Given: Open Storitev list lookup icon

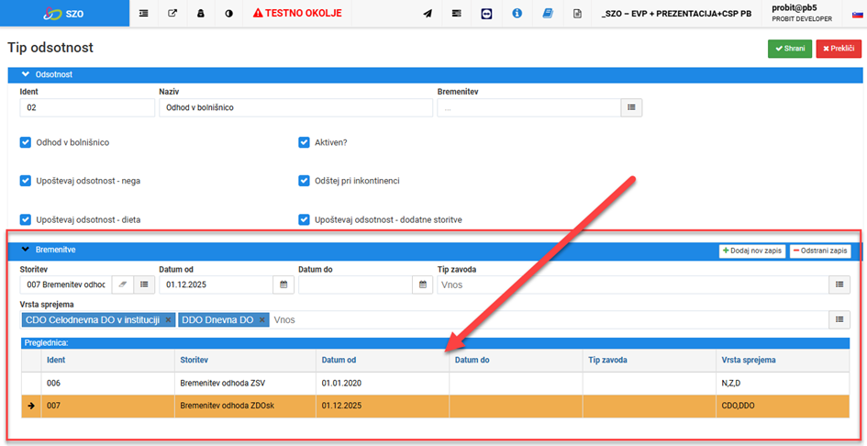Looking at the screenshot, I should (144, 284).
